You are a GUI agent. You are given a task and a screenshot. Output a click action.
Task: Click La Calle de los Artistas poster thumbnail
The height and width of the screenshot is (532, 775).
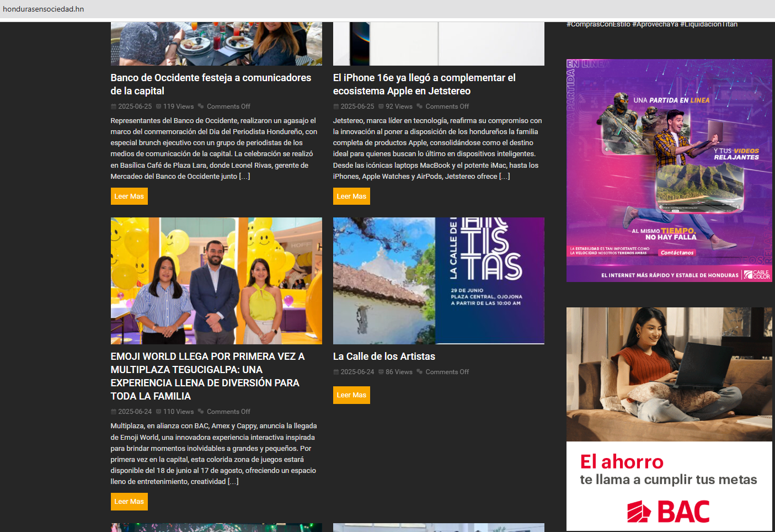point(439,281)
